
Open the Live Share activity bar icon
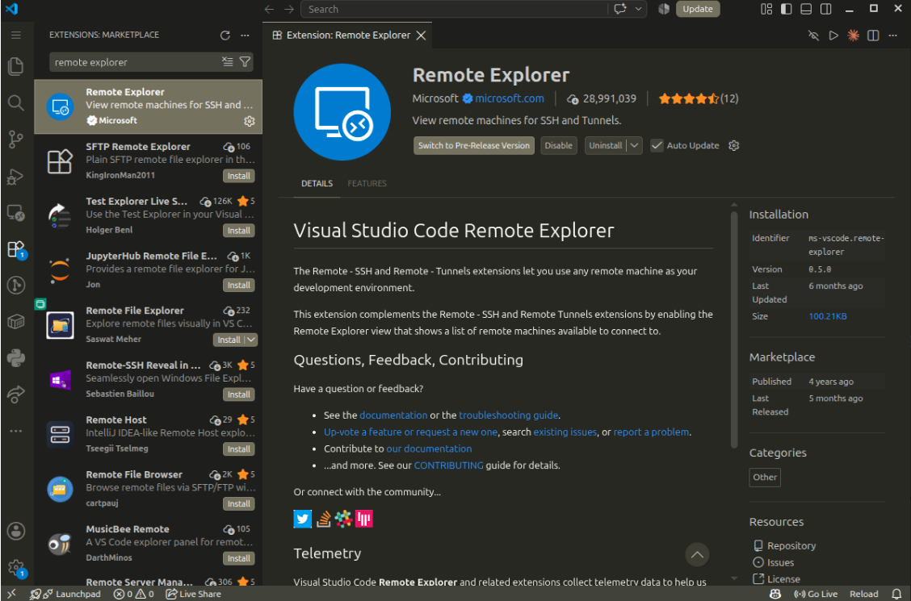(15, 394)
